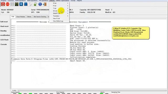Click the 0.00% progress bar
The height and width of the screenshot is (94, 168).
click(x=92, y=91)
